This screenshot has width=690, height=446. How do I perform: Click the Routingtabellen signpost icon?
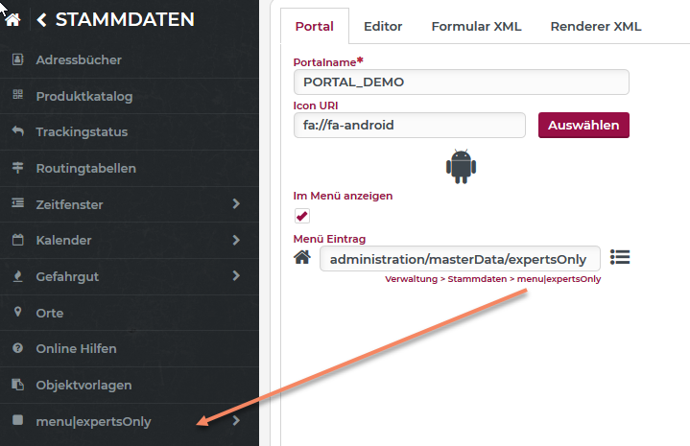point(17,168)
